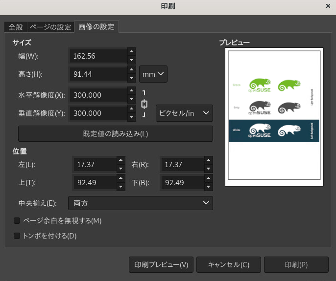Click the horizontal resolution field 300.000
Viewport: 336px width, 281px height.
[98, 95]
